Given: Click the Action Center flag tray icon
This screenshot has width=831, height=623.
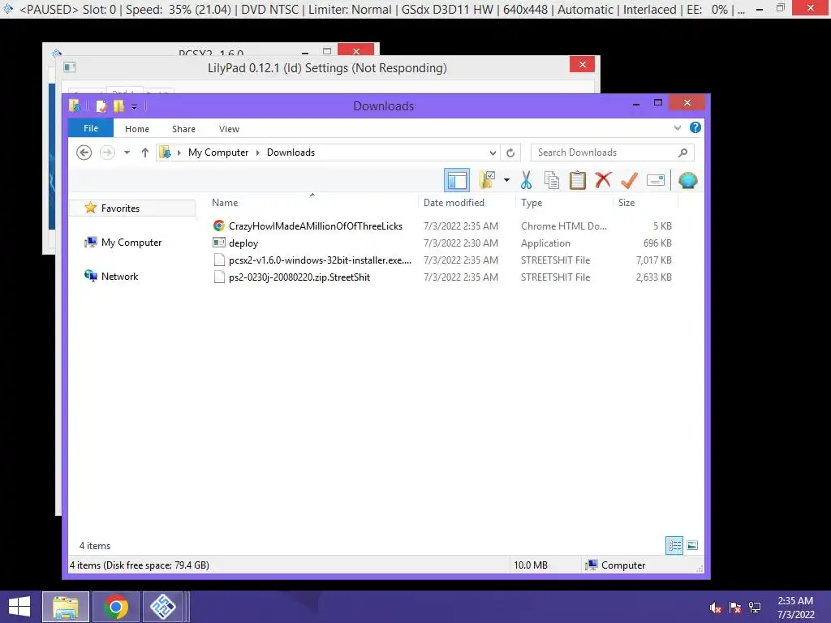Looking at the screenshot, I should (x=734, y=608).
